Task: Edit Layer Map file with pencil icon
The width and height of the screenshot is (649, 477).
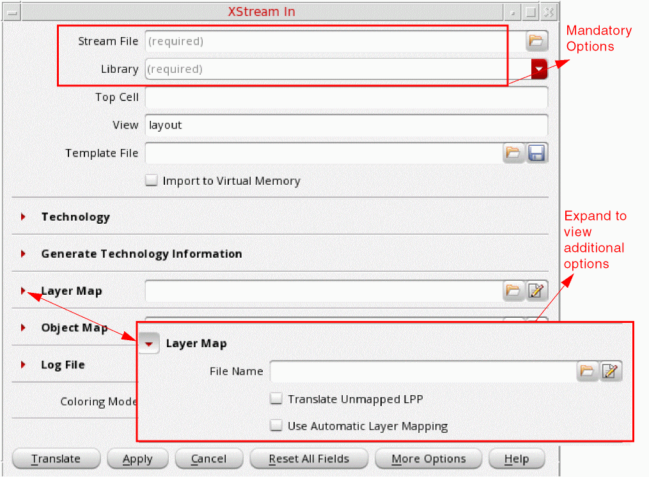Action: tap(537, 291)
